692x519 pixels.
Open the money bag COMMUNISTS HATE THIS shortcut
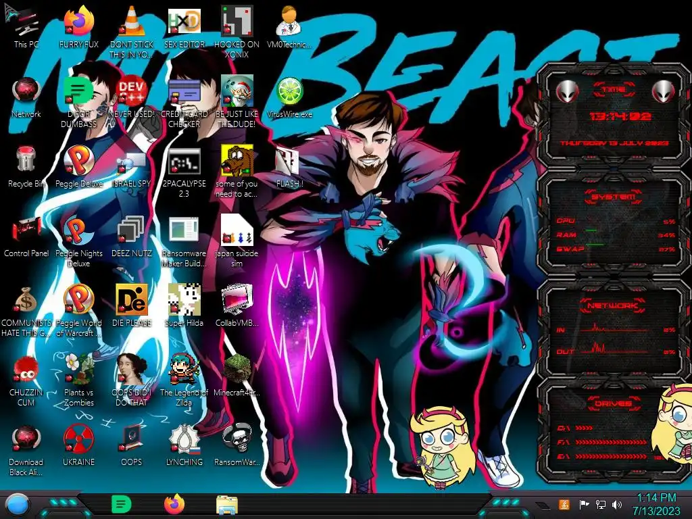pyautogui.click(x=26, y=300)
